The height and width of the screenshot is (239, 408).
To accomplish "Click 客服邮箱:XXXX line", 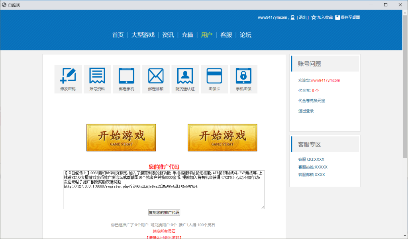I will [312, 175].
